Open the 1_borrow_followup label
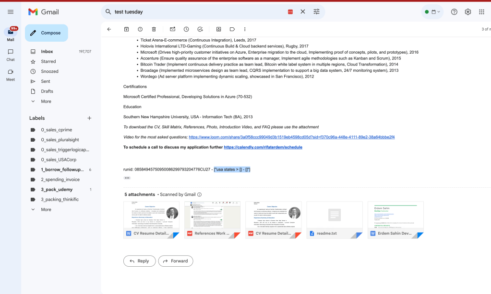Image resolution: width=491 pixels, height=294 pixels. 60,170
